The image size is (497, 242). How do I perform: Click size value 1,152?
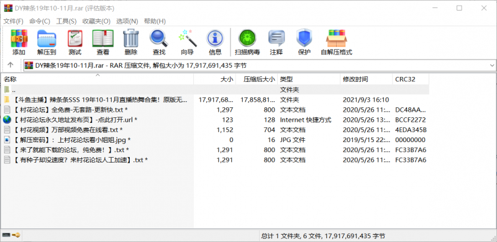pos(225,130)
